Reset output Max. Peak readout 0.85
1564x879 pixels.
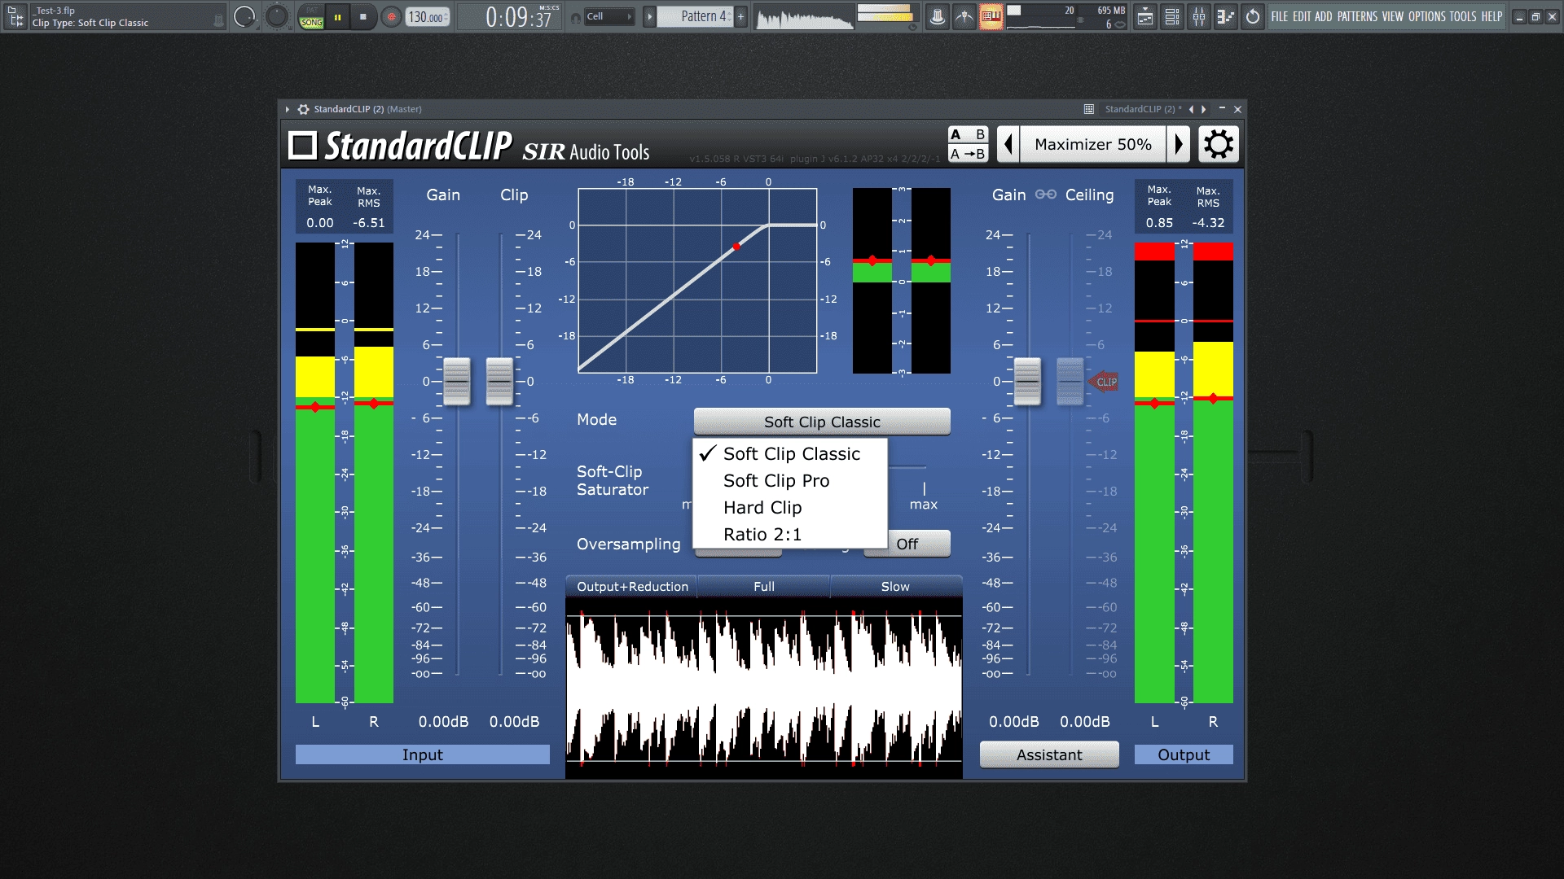coord(1159,222)
